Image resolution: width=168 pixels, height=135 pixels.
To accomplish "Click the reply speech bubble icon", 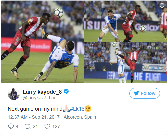I will 11,126.
